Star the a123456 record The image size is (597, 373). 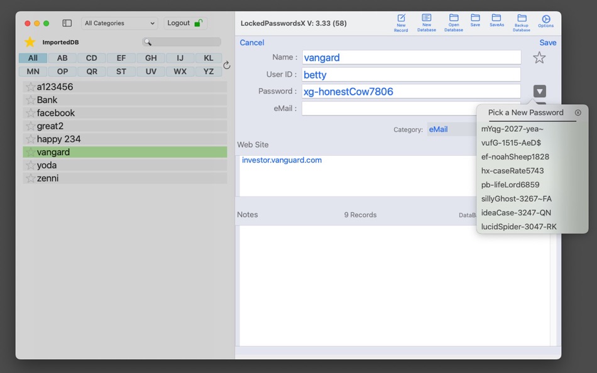click(x=30, y=87)
